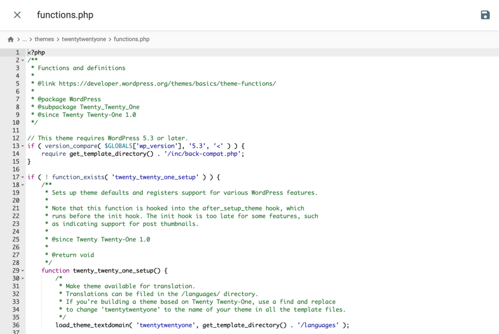This screenshot has height=334, width=499.
Task: Click line number 12 in the gutter
Action: [16, 138]
